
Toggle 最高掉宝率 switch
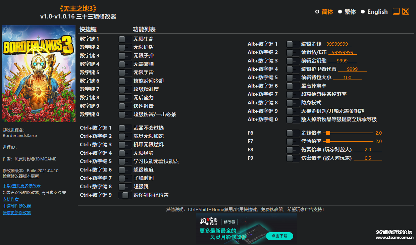click(293, 86)
